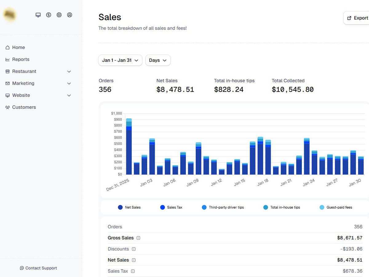Screen dimensions: 369x277
Task: Open Reports from the sidebar
Action: point(21,59)
